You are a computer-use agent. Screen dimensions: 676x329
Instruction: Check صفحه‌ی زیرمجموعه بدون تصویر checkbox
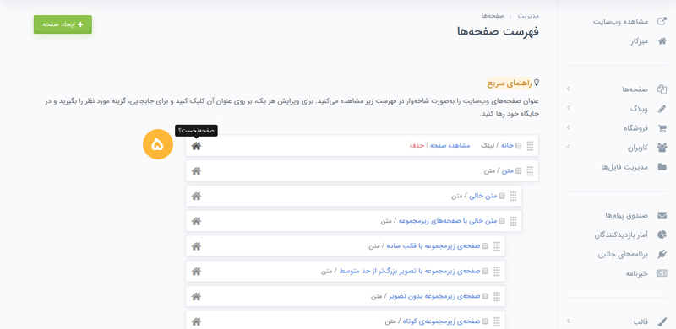click(x=485, y=296)
